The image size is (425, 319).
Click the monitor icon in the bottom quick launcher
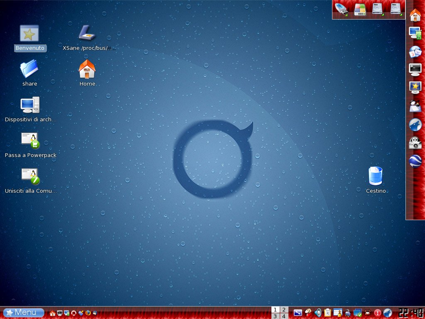(60, 313)
